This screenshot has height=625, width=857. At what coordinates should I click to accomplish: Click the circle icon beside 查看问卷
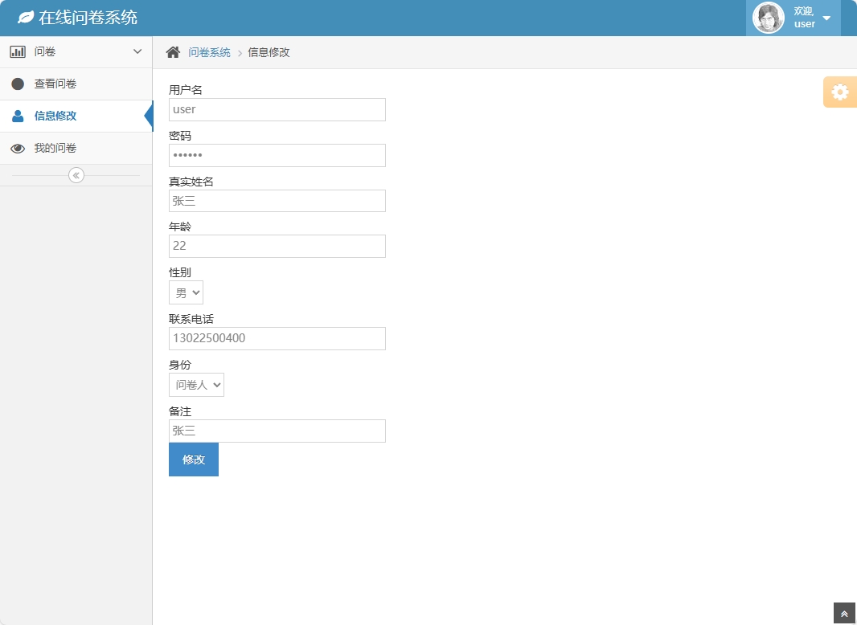point(18,84)
